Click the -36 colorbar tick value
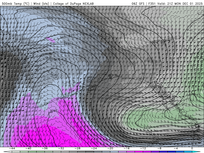The height and width of the screenshot is (153, 204). click(45, 148)
